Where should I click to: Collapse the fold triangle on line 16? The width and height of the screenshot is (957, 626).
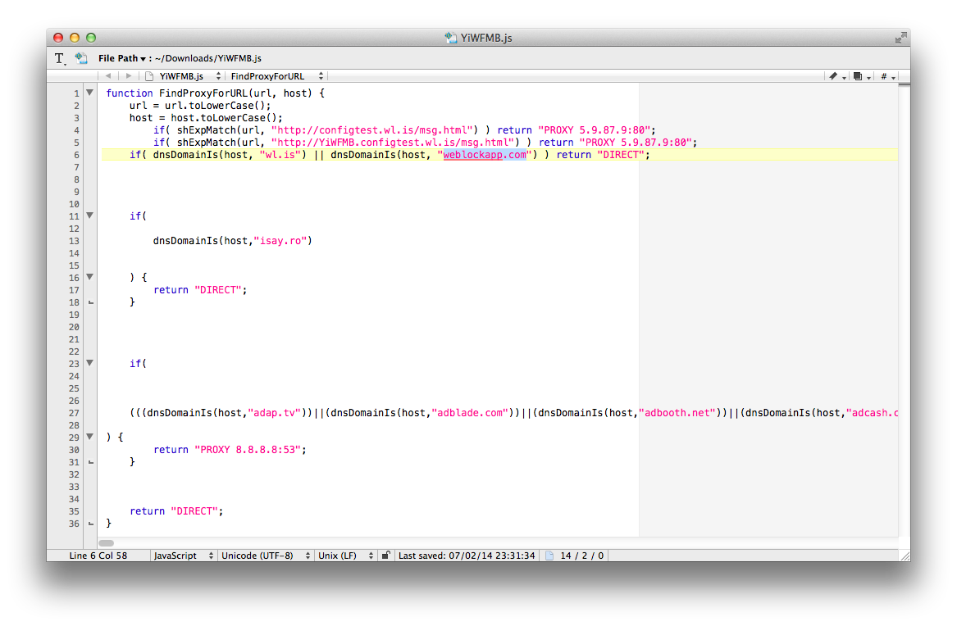click(x=89, y=277)
